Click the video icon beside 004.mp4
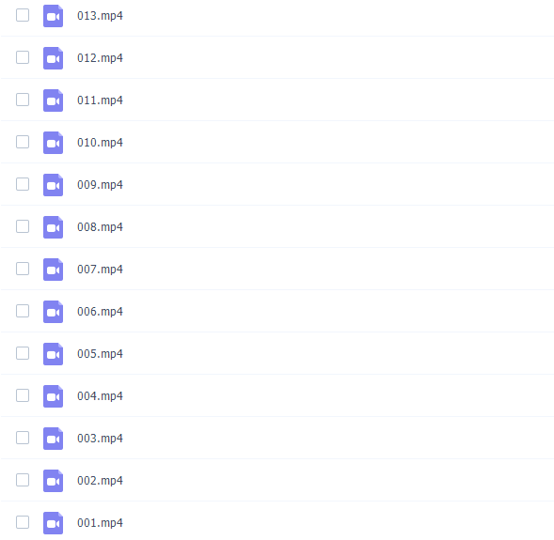The width and height of the screenshot is (554, 540). click(x=53, y=396)
